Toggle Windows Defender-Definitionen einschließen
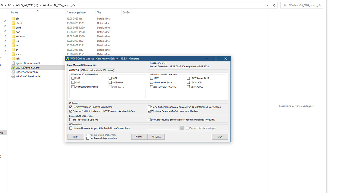This screenshot has height=193, width=344. 149,111
